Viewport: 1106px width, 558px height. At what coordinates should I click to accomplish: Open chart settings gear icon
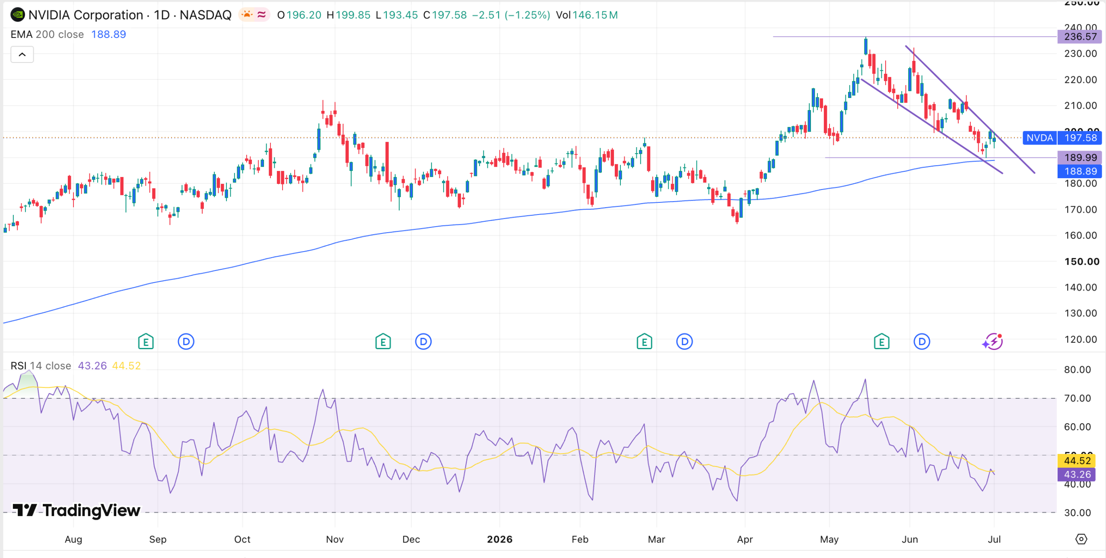pos(1081,539)
